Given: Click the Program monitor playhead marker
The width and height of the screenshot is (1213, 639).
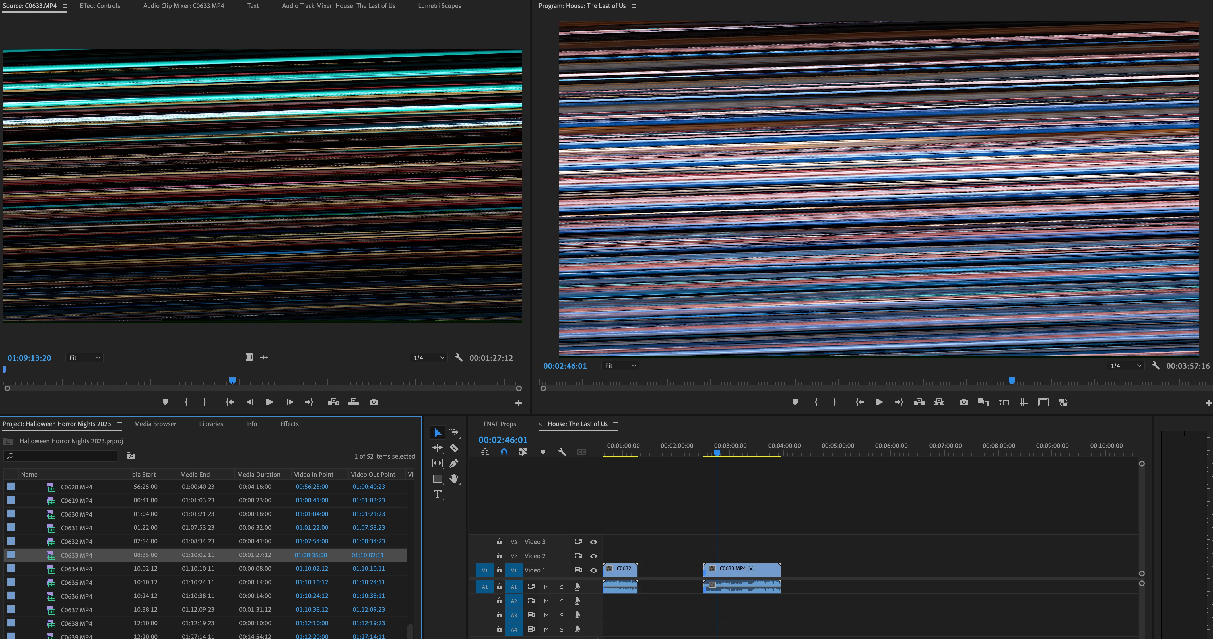Looking at the screenshot, I should [1012, 380].
